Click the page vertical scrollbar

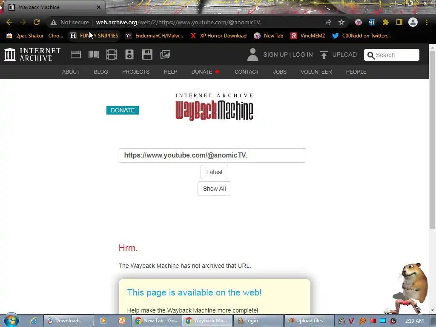click(x=432, y=139)
